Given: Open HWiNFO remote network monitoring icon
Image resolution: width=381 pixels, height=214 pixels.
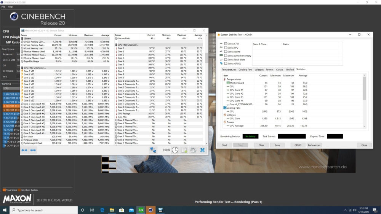Looking at the screenshot, I should click(153, 150).
